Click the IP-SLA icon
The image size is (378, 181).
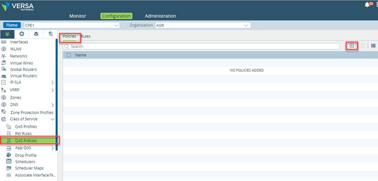coord(3,82)
